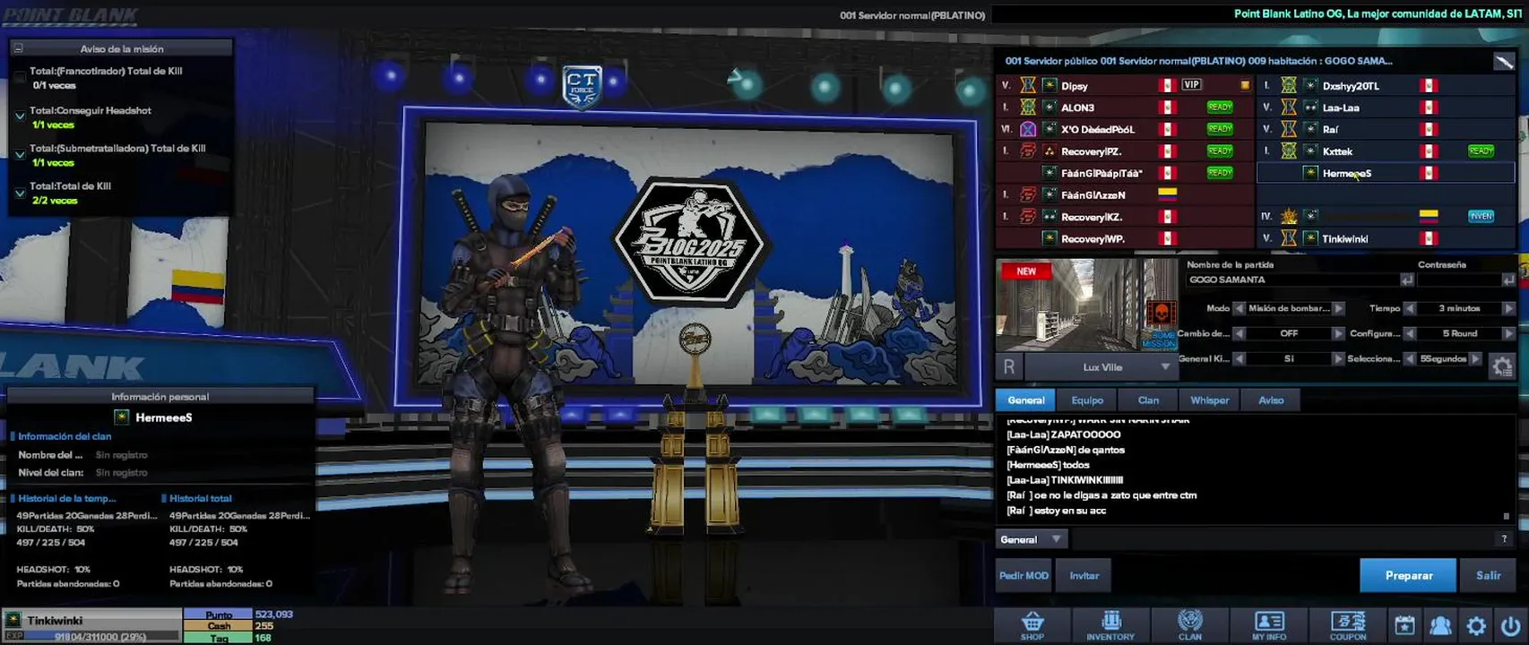Open the game settings gear icon
This screenshot has width=1529, height=645.
pos(1476,625)
